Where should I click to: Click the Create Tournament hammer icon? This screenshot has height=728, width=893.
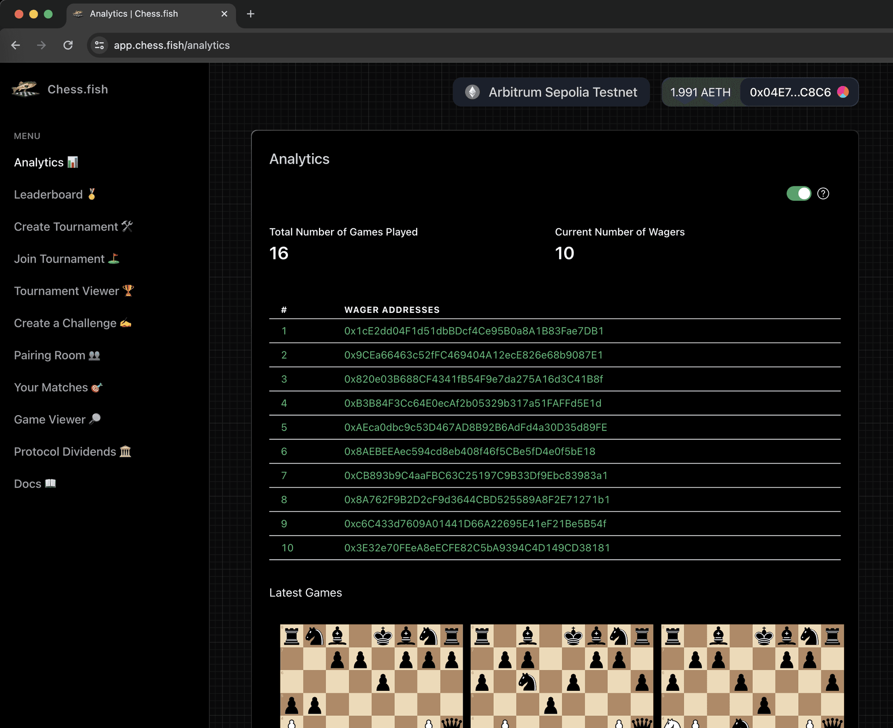click(x=127, y=226)
